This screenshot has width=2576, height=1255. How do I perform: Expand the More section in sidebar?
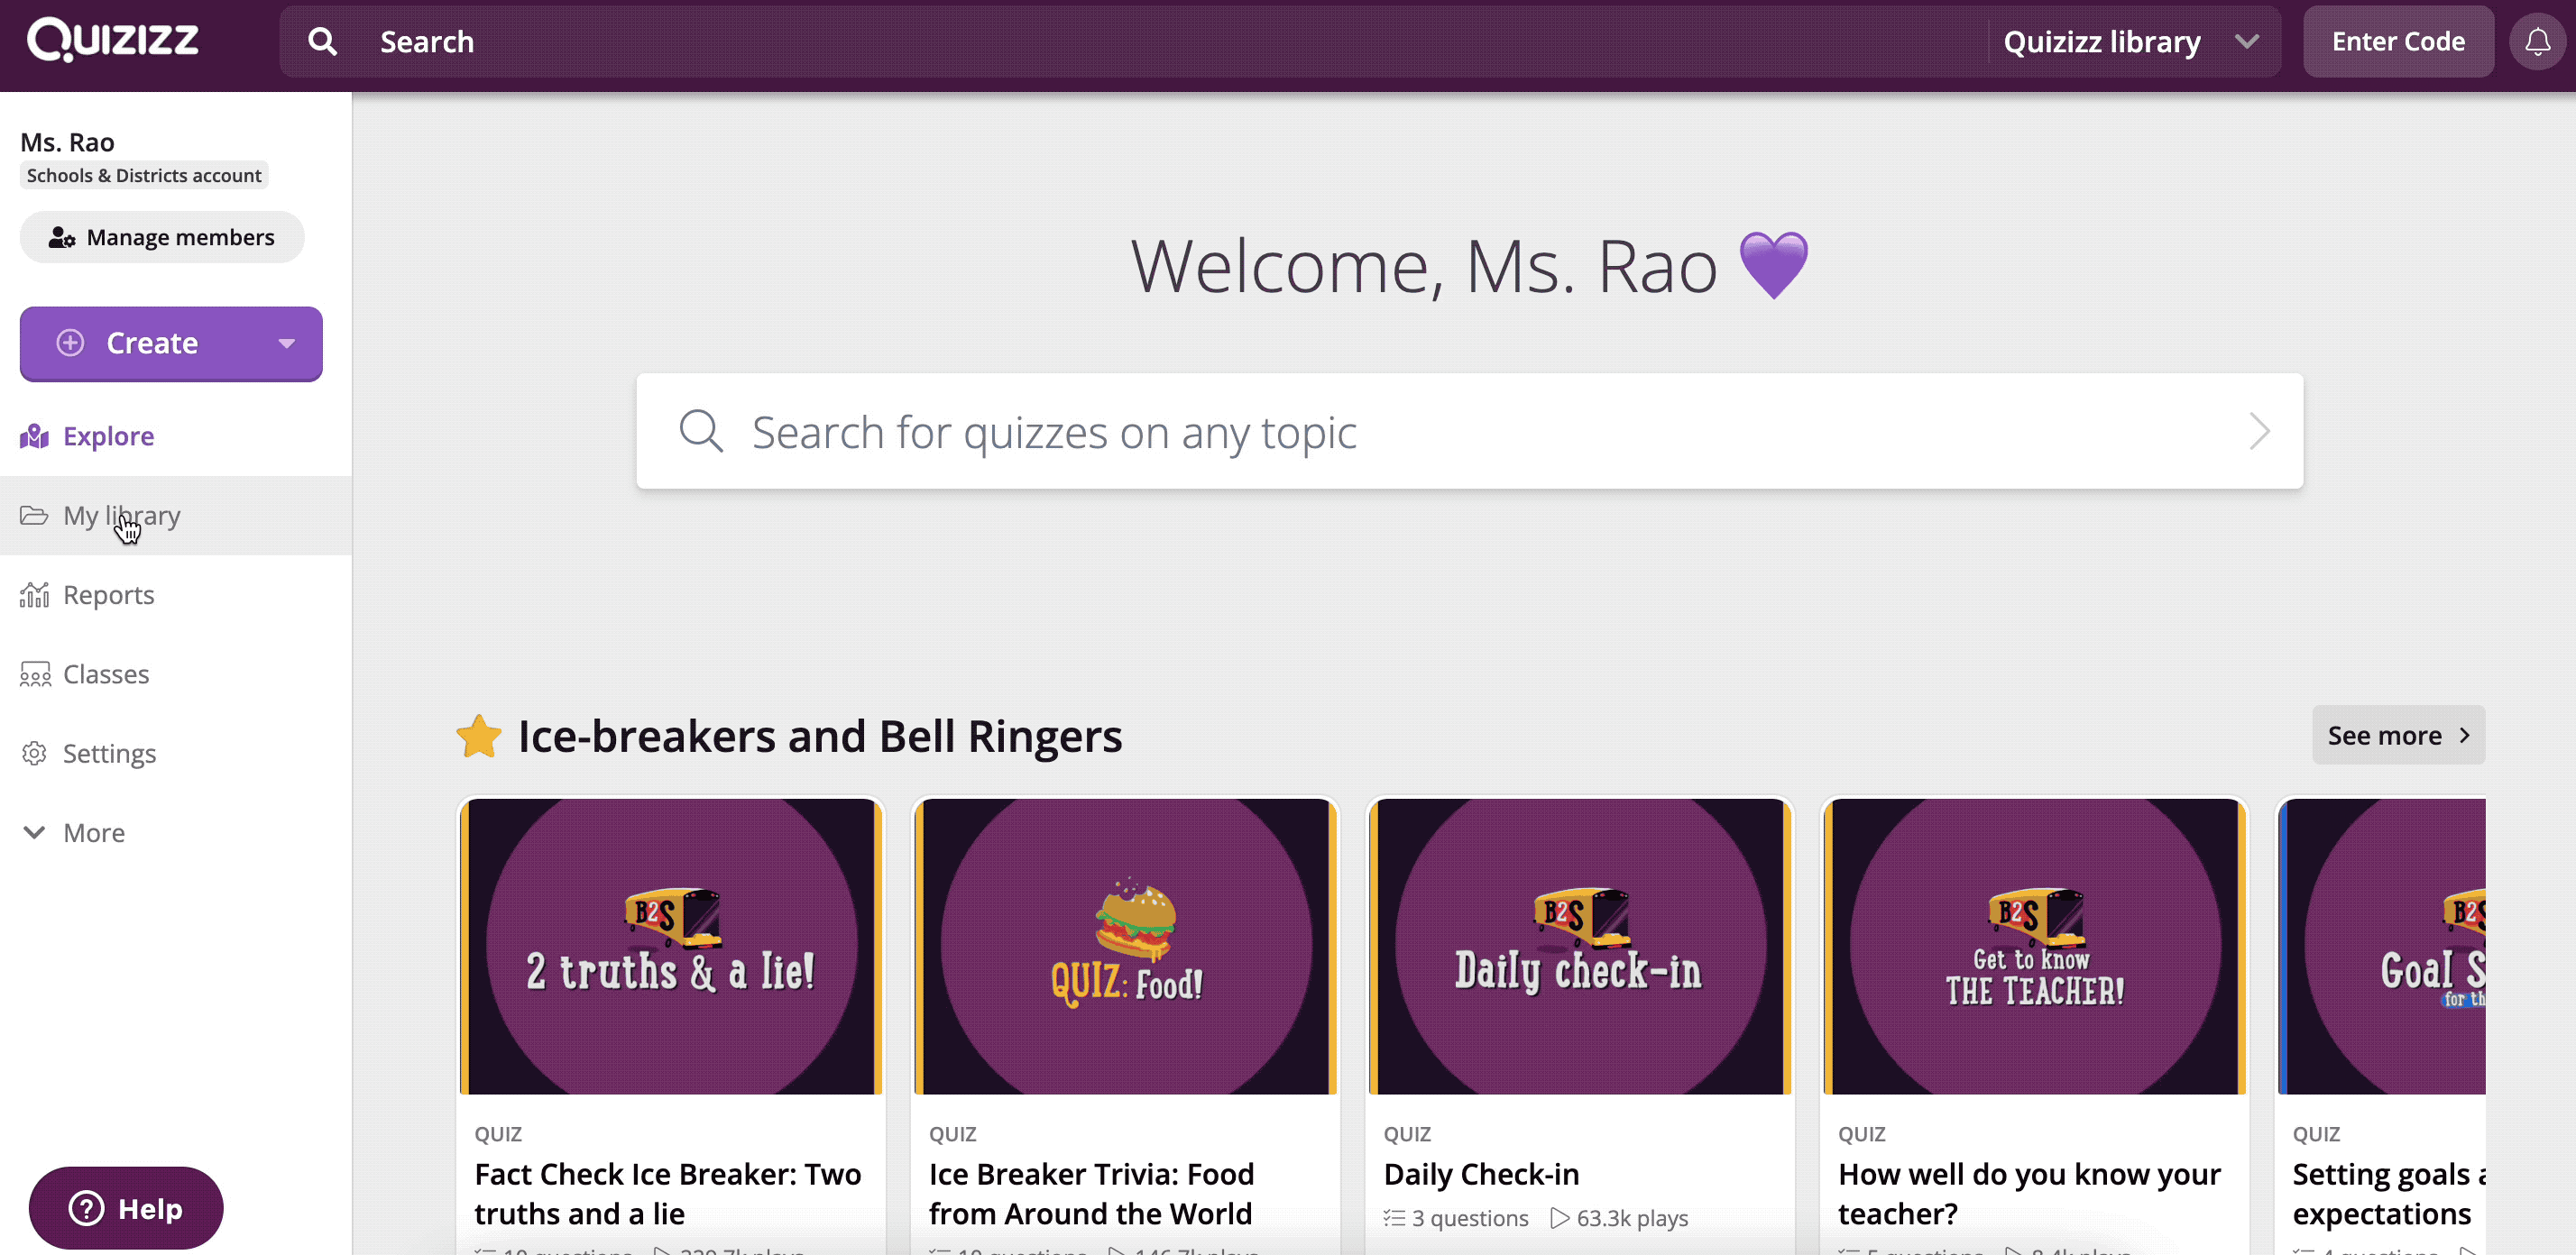point(76,833)
